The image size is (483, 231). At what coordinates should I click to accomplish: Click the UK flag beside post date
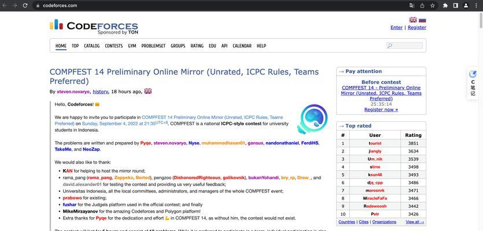click(148, 91)
